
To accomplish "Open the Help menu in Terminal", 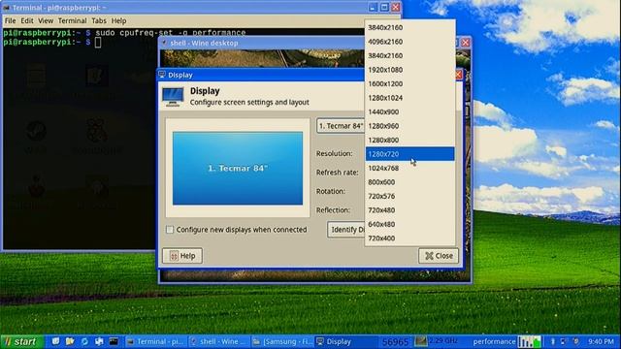I will tap(118, 20).
